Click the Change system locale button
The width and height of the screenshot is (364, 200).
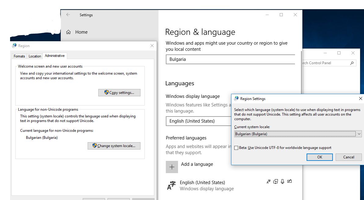click(114, 146)
